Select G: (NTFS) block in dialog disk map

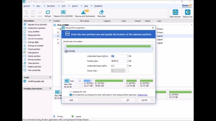[x=146, y=83]
